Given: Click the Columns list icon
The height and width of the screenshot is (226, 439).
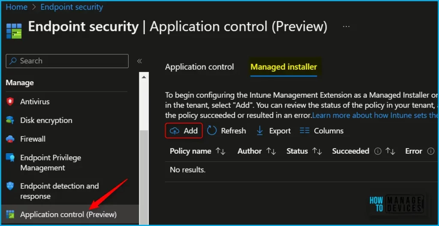Looking at the screenshot, I should (305, 131).
